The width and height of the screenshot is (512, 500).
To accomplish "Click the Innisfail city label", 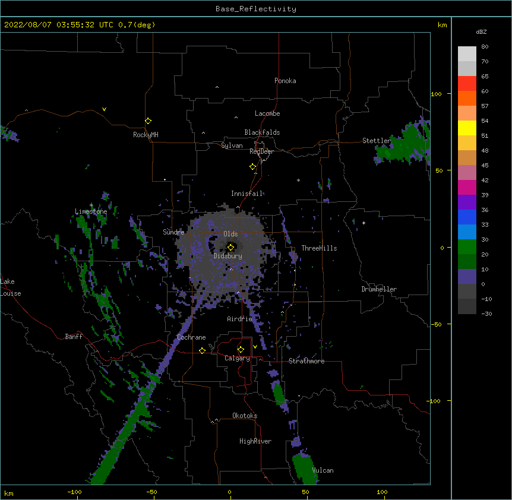I will pos(247,194).
